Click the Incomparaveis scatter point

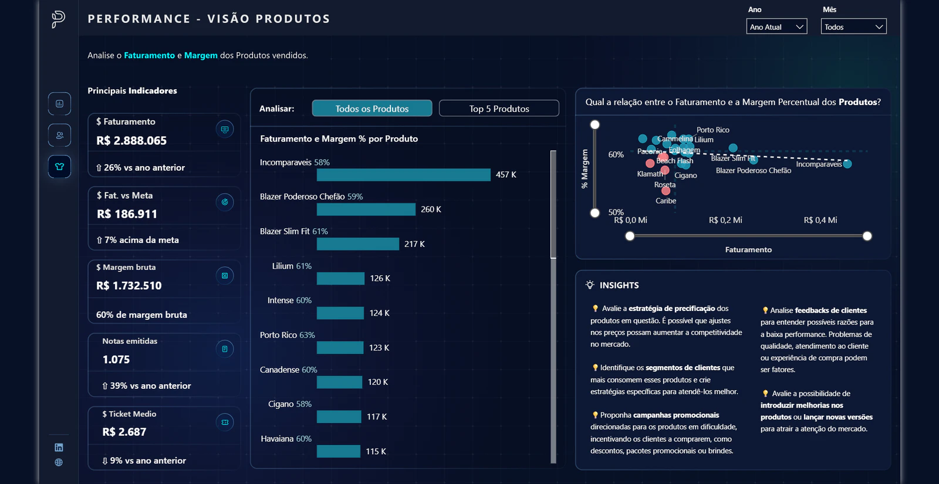coord(847,164)
